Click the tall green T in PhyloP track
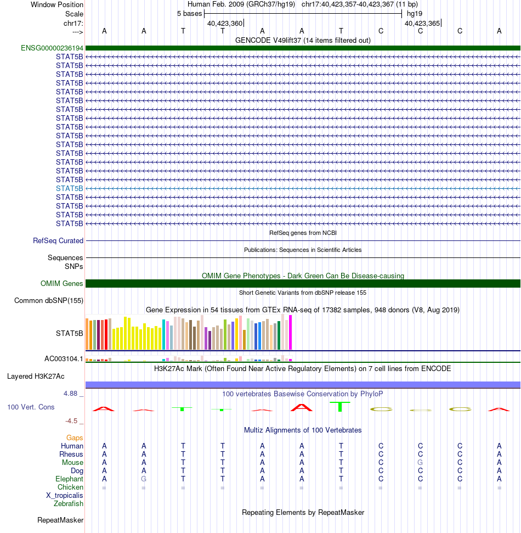Screen dimensions: 521x533 [x=340, y=407]
